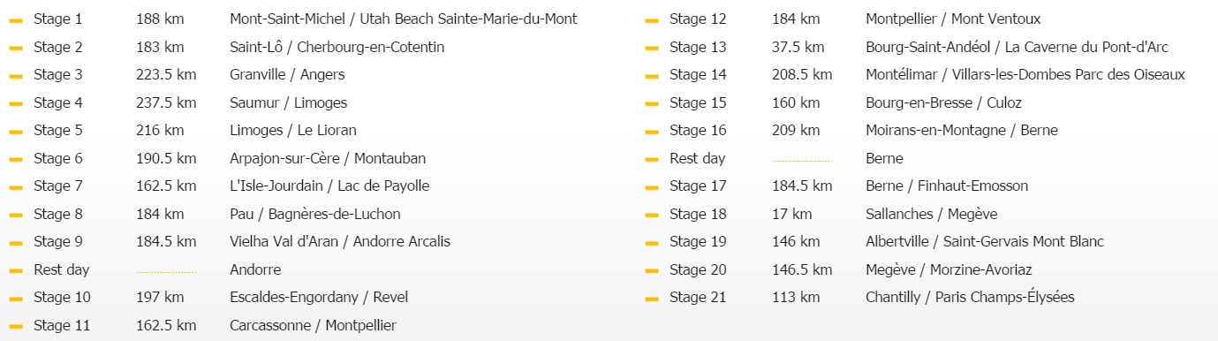Click the yellow dash before Rest day Berne
The image size is (1218, 341).
652,159
